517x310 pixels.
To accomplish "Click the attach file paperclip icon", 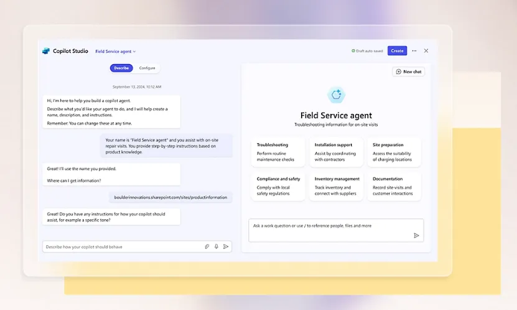I will click(207, 247).
